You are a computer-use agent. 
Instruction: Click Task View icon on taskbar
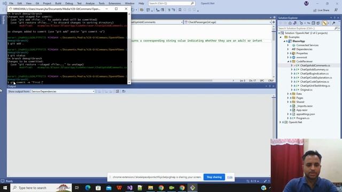pos(77,188)
